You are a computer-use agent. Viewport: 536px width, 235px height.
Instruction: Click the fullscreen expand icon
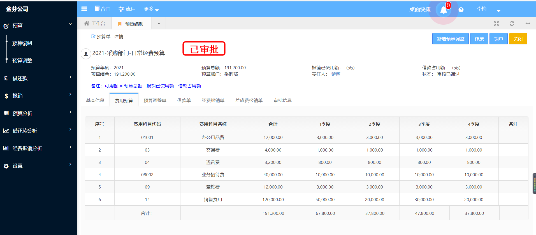[496, 24]
